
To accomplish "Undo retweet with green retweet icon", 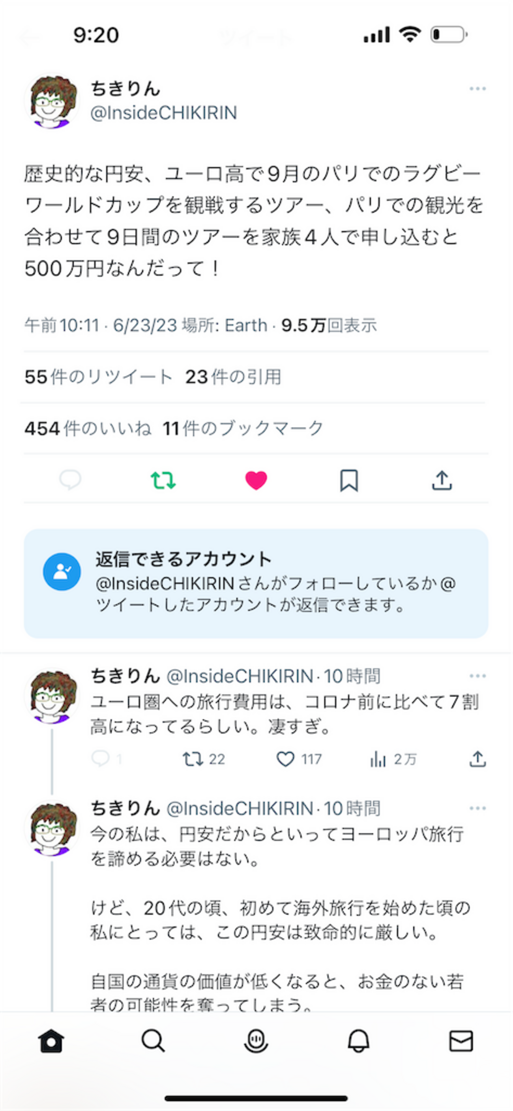I will coord(163,480).
